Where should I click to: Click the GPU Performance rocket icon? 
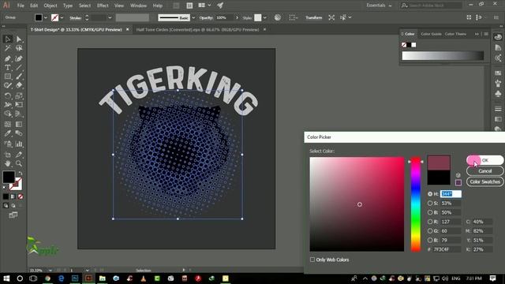(220, 6)
